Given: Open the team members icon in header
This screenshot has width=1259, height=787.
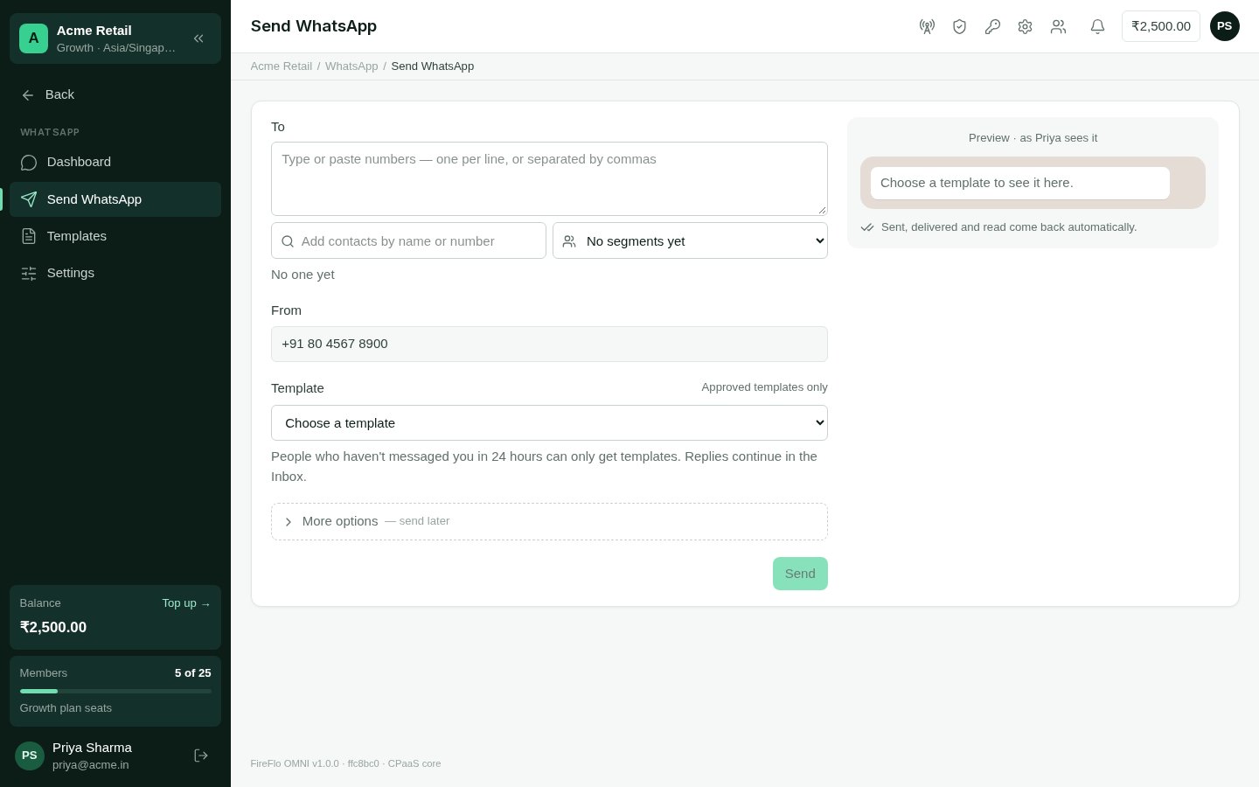Looking at the screenshot, I should 1058,26.
